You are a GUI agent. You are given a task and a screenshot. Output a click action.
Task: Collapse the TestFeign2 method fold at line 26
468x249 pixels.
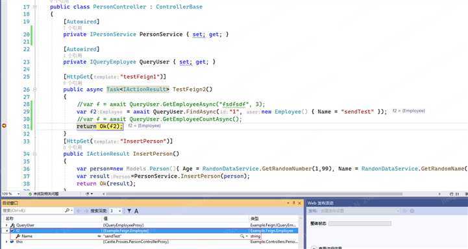click(34, 89)
